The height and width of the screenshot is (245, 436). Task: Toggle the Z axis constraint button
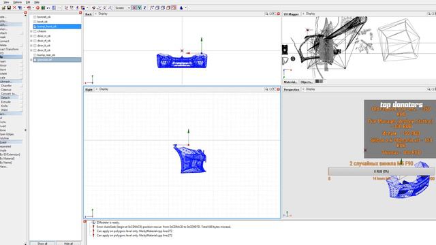coord(144,7)
